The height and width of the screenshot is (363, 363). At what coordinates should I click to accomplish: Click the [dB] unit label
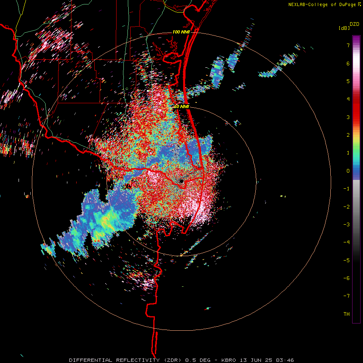[344, 28]
